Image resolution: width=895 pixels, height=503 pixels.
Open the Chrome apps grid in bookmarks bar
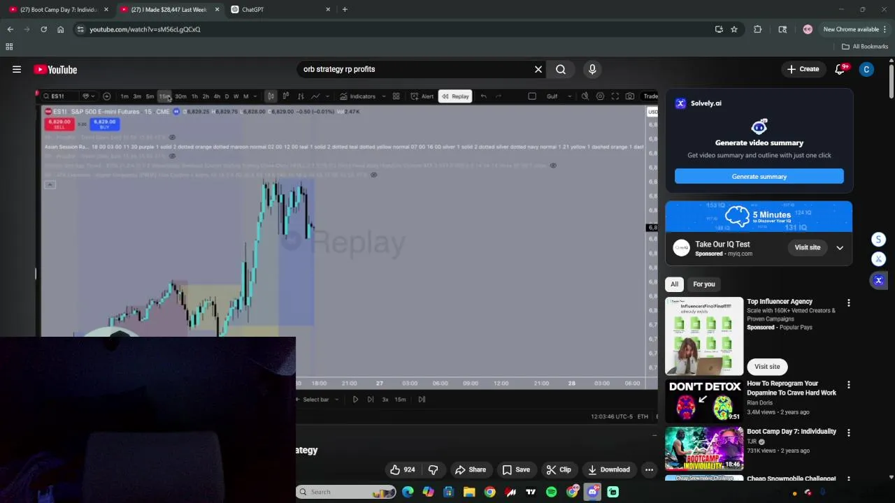(9, 47)
